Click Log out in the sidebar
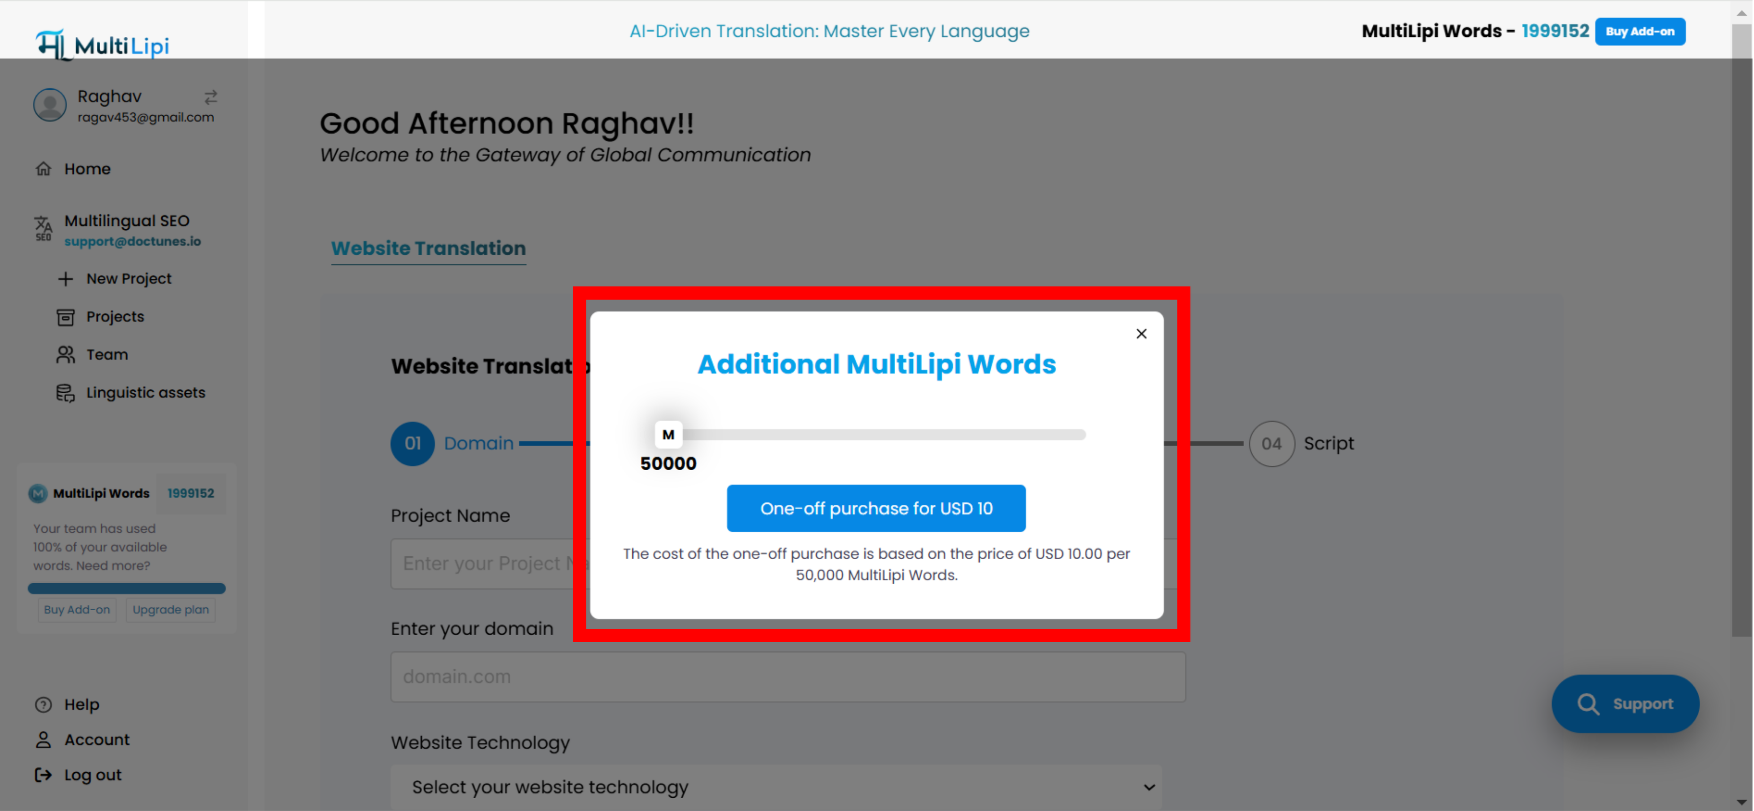The height and width of the screenshot is (811, 1754). tap(93, 776)
